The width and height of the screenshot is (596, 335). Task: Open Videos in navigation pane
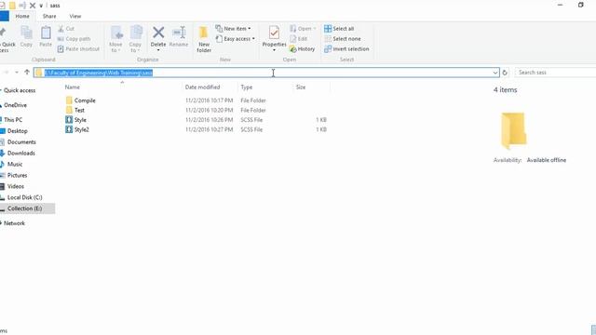16,186
